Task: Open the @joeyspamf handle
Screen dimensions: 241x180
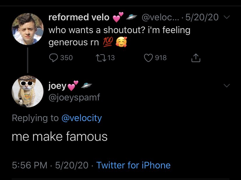Action: click(x=74, y=97)
